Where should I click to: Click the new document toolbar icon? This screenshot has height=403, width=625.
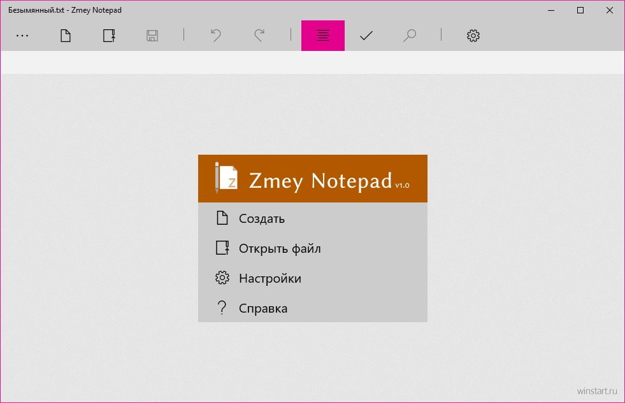[66, 36]
